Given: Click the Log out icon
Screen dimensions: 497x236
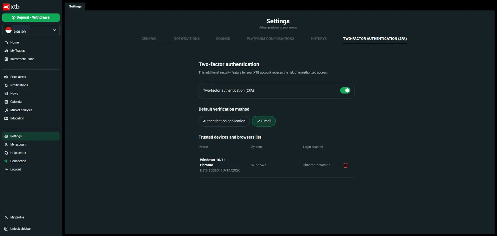Looking at the screenshot, I should (6, 169).
